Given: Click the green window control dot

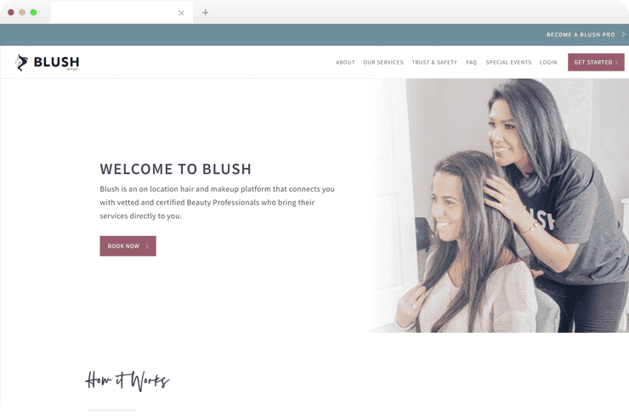Looking at the screenshot, I should click(x=34, y=13).
